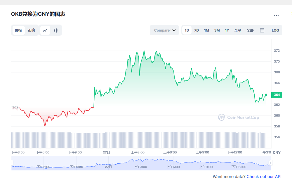Reselect the 1D timeframe tab
292x190 pixels.
[x=187, y=30]
